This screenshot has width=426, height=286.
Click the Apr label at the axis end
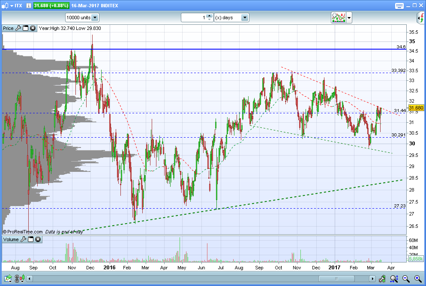tap(391, 268)
